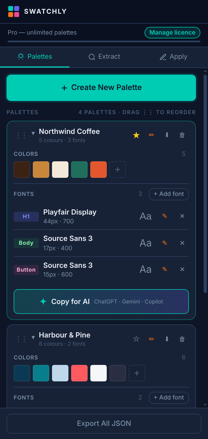The width and height of the screenshot is (208, 439).
Task: Select the orange-red Northwind swatch
Action: (99, 170)
